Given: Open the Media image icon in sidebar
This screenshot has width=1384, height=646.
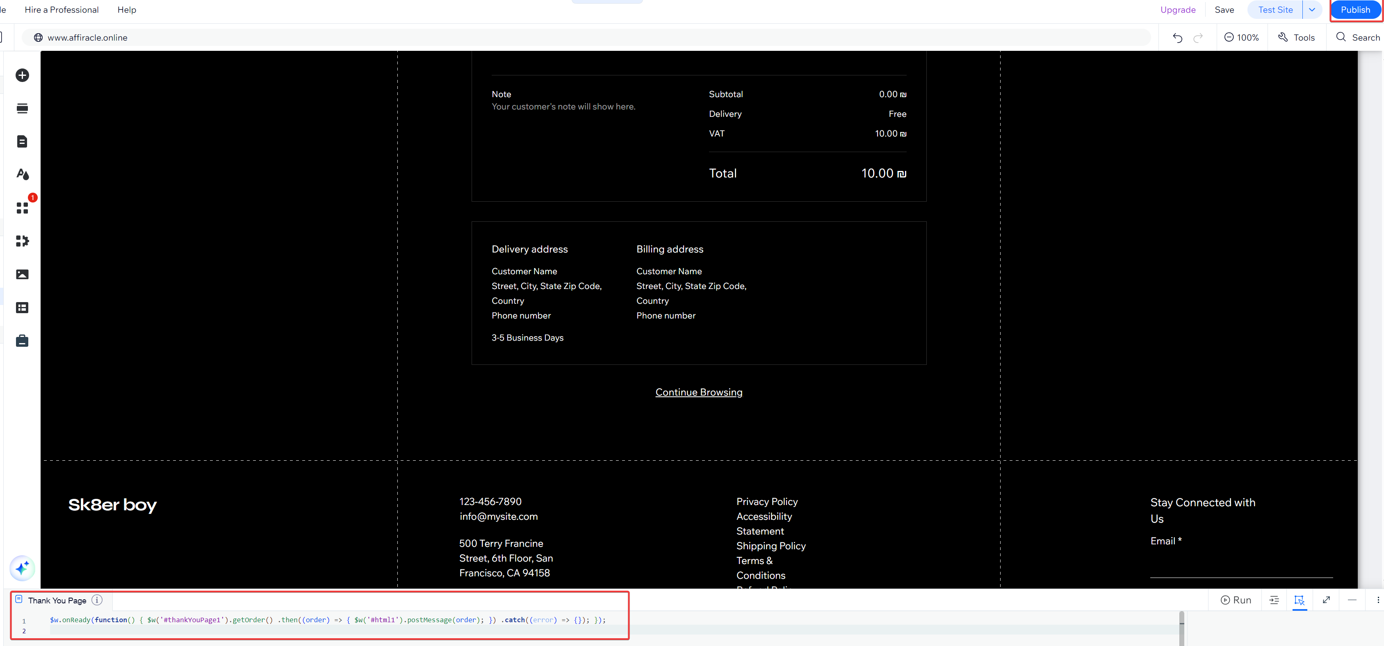Looking at the screenshot, I should click(22, 274).
